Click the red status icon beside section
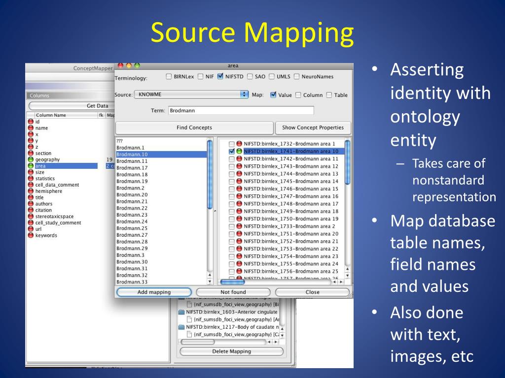 (31, 154)
